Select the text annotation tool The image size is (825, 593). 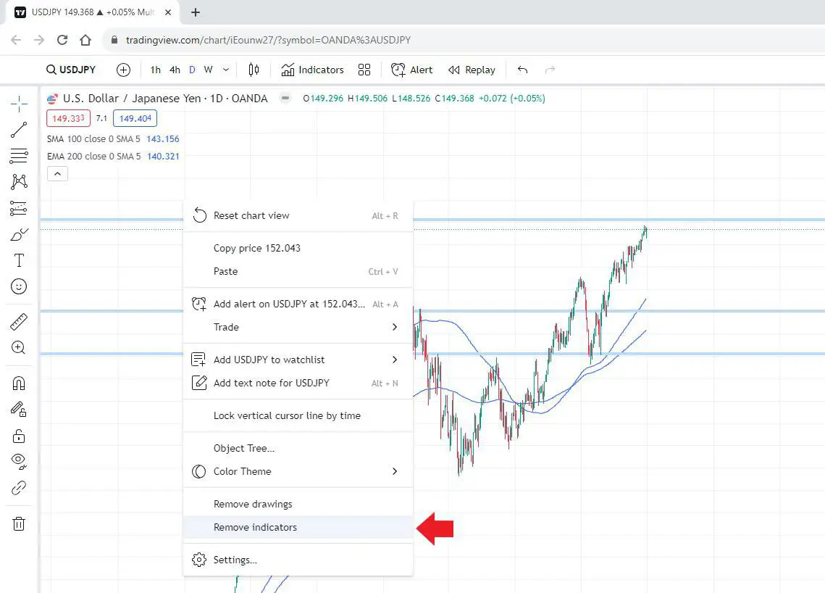tap(20, 260)
